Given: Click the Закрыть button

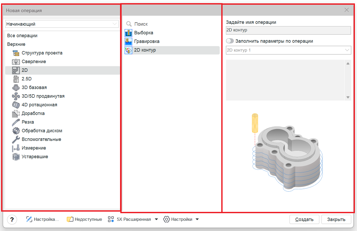Looking at the screenshot, I should (336, 219).
